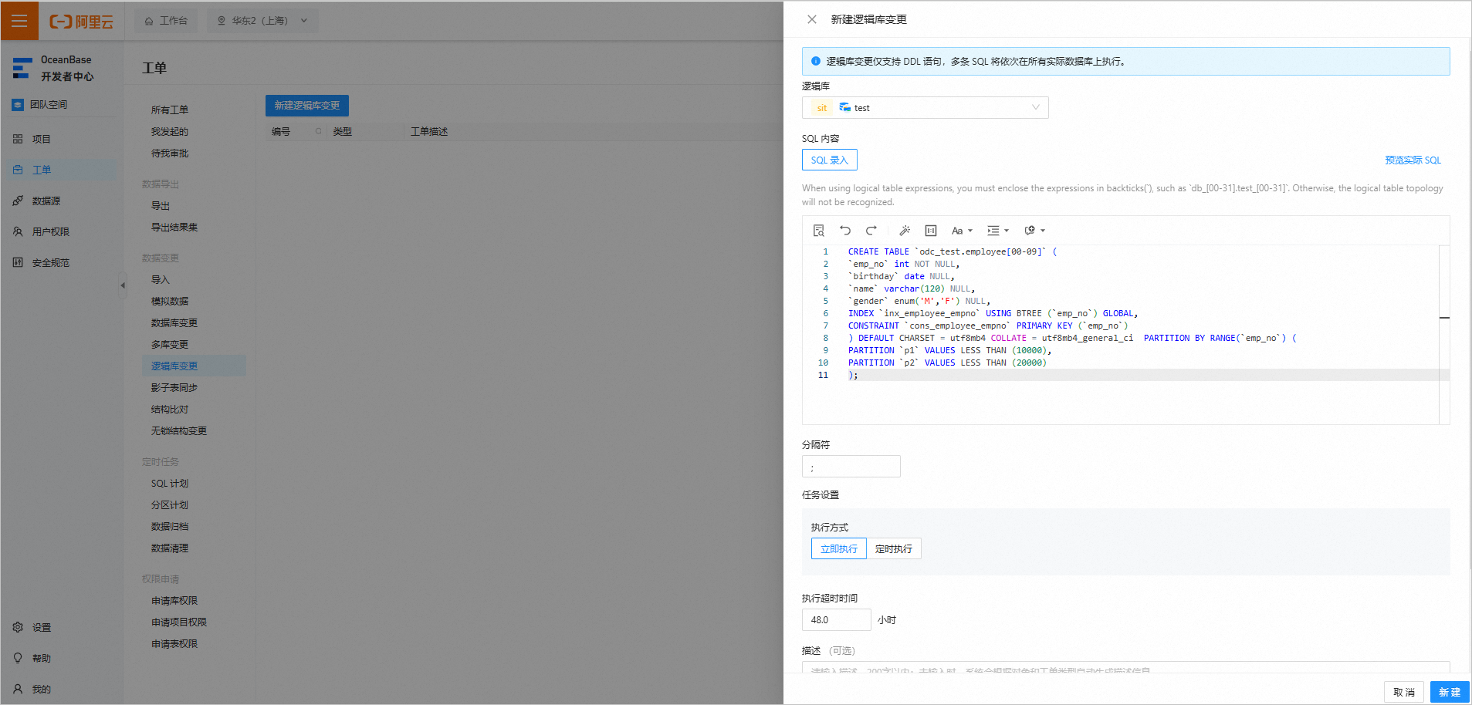Open the 逻辑库 test selector
The height and width of the screenshot is (705, 1472).
click(x=925, y=107)
